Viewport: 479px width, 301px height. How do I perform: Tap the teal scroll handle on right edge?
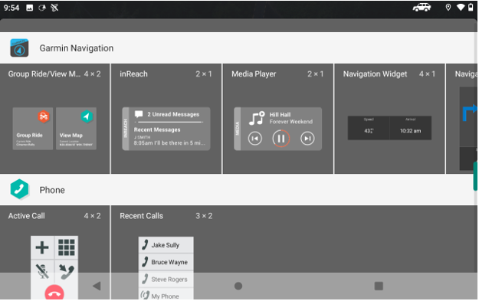coord(475,176)
